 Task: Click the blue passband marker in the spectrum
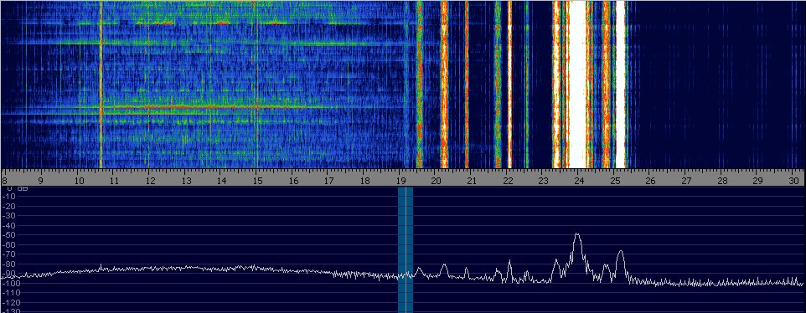pos(406,249)
